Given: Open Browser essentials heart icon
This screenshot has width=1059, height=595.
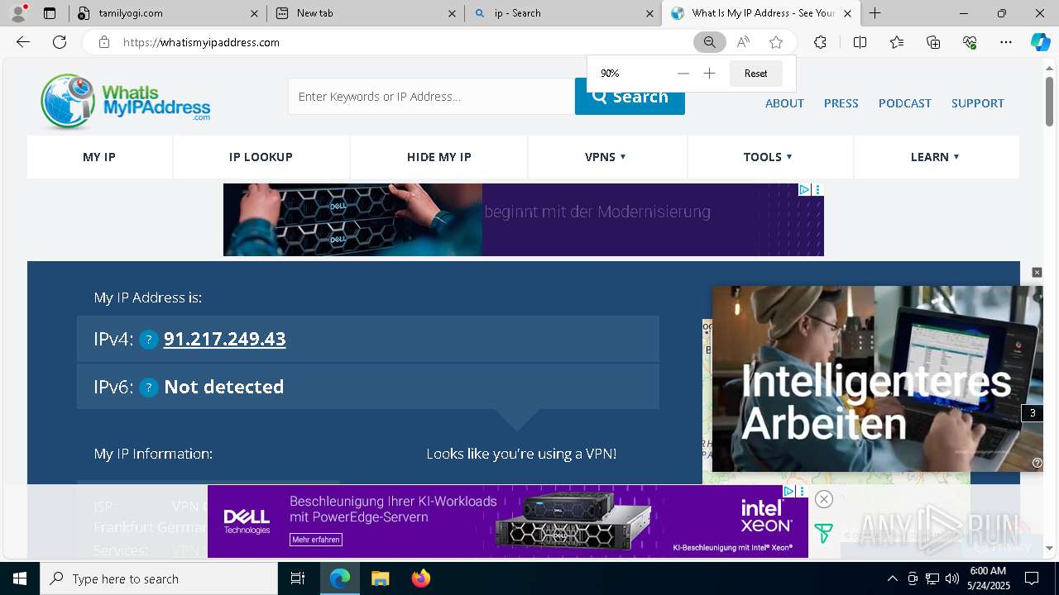Looking at the screenshot, I should click(x=970, y=42).
